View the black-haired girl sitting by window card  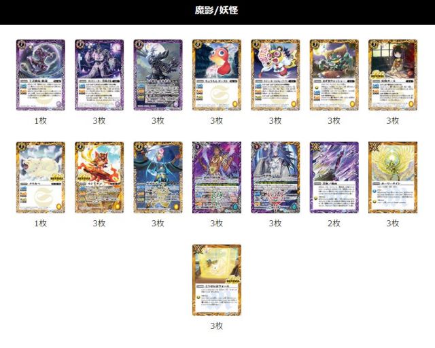393,75
